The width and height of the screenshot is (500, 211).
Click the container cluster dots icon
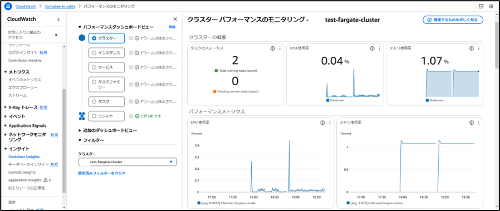(82, 116)
